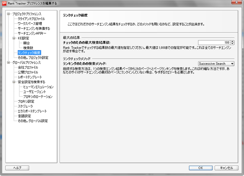This screenshot has width=244, height=176.
Task: Collapse the KE設定 tree node
Action: [x=14, y=38]
